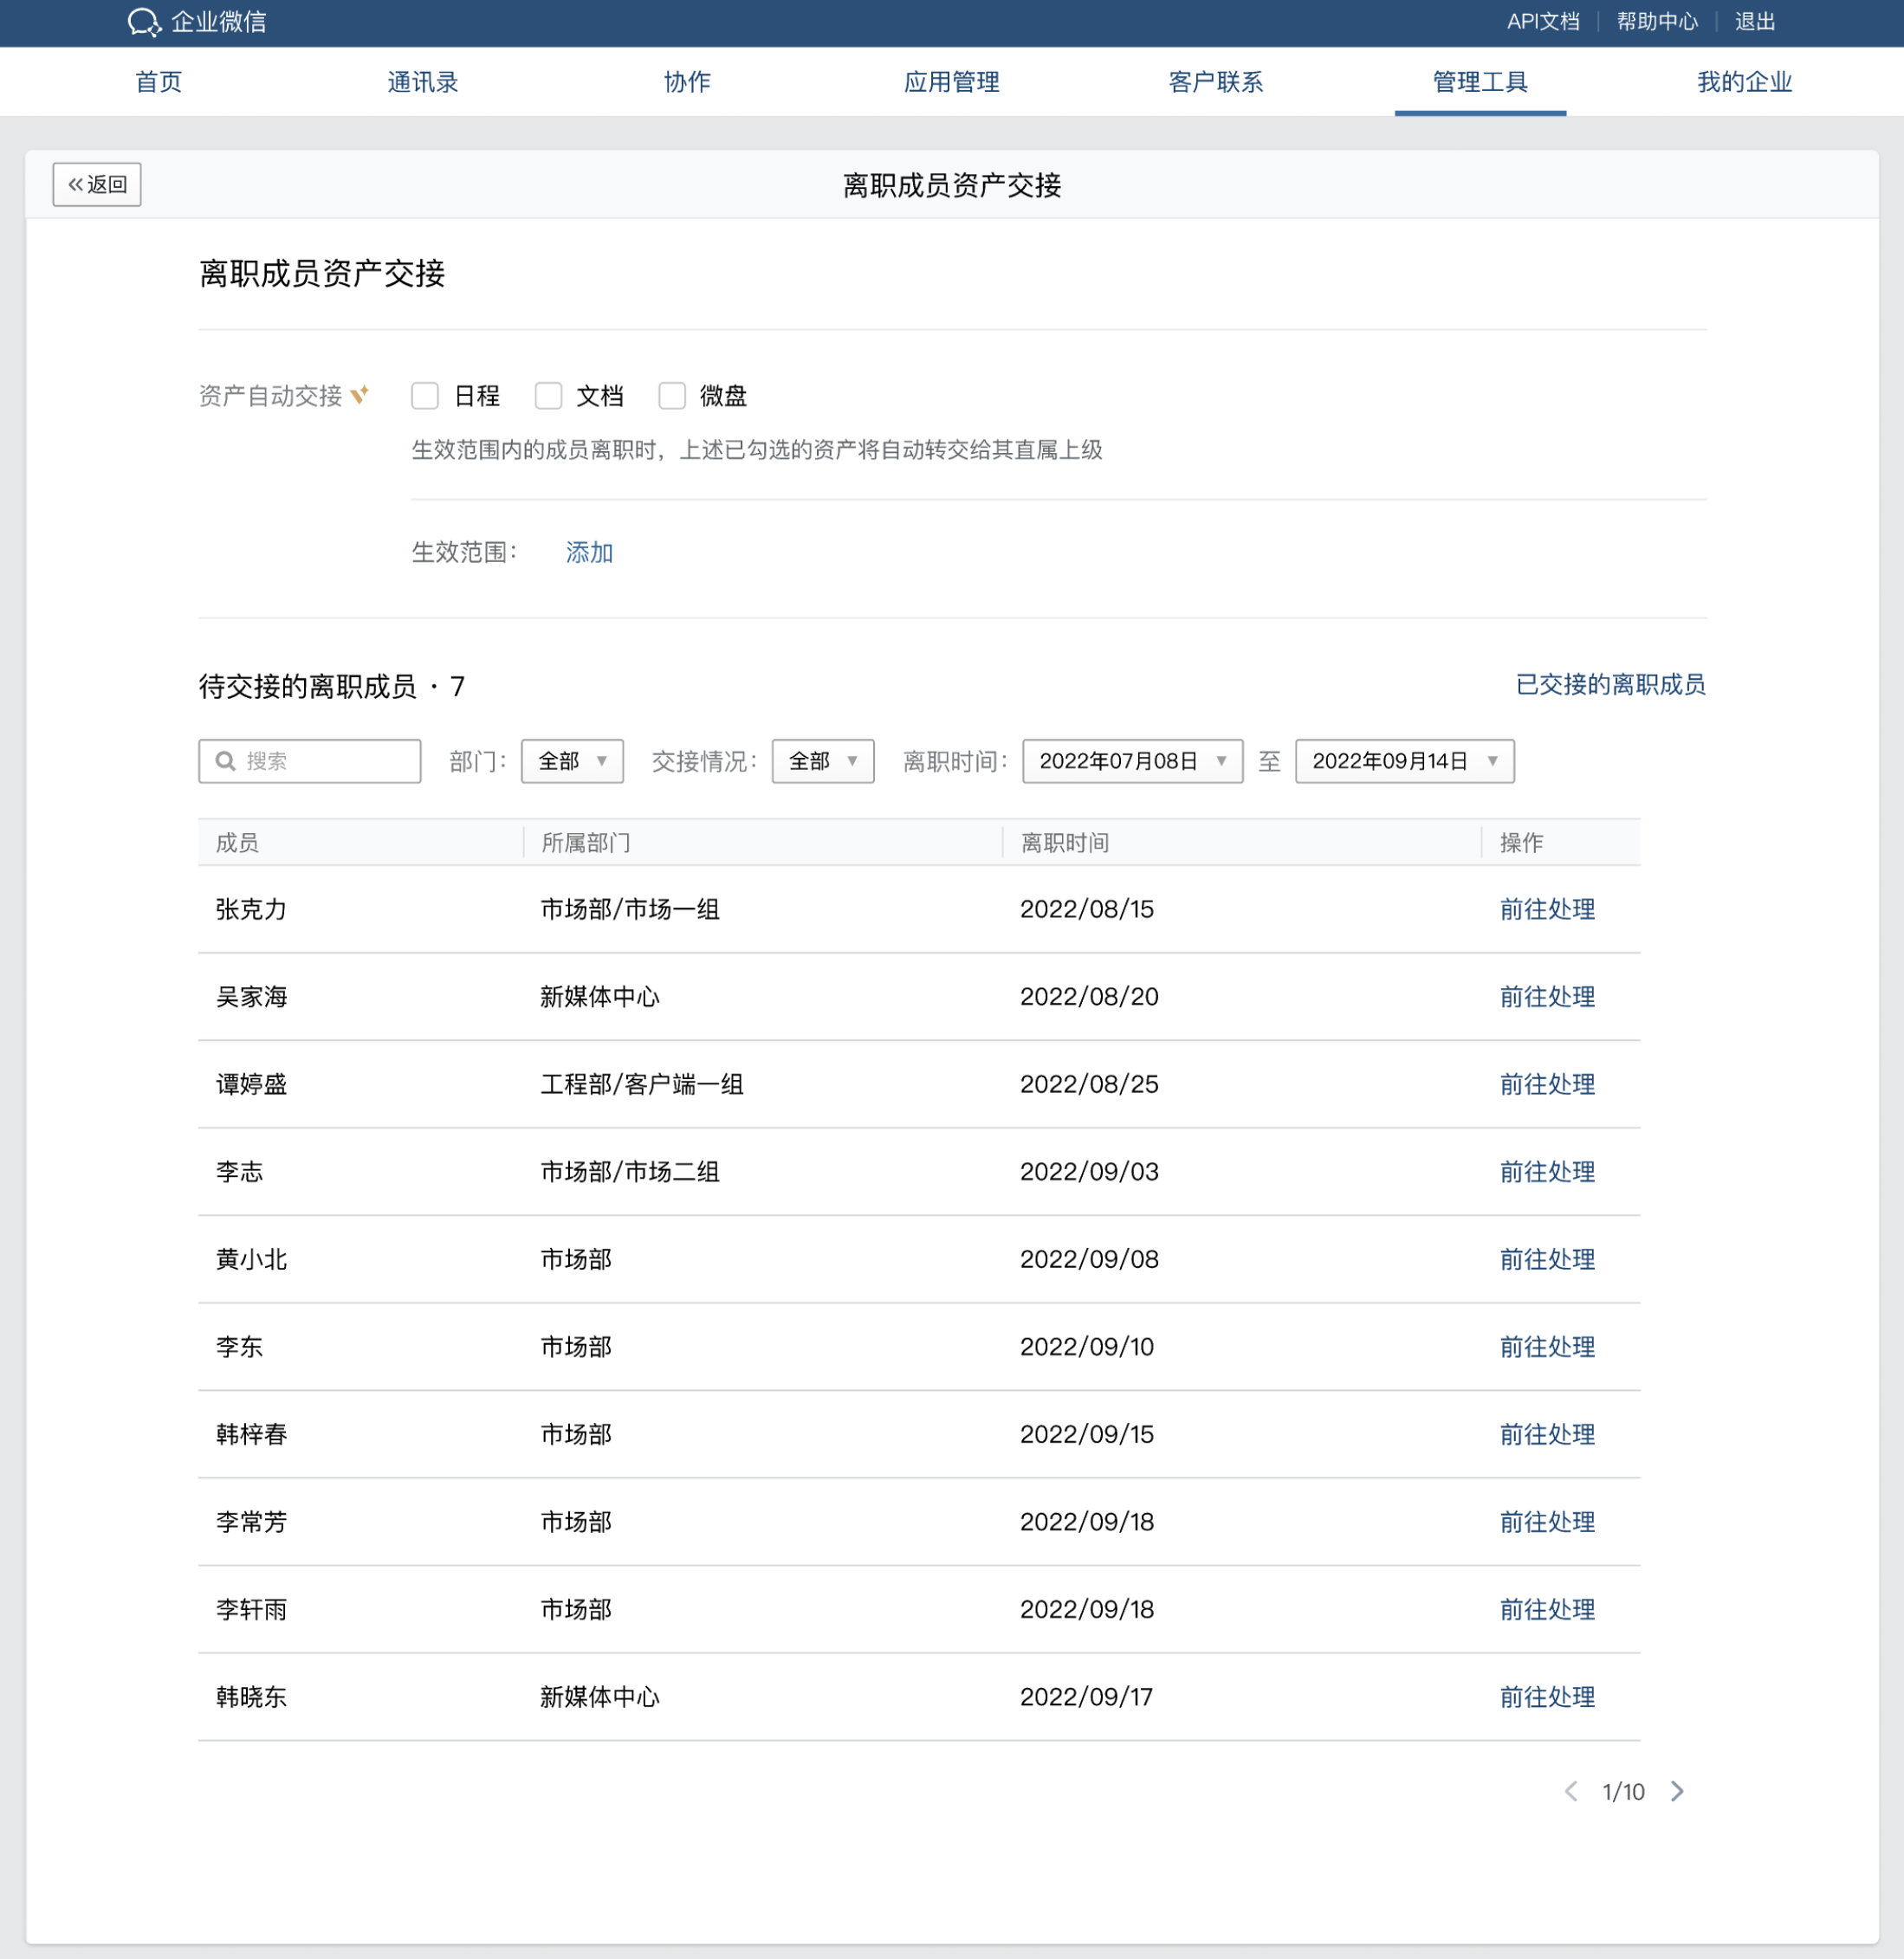This screenshot has height=1959, width=1904.
Task: Open 帮助中心 in the top bar
Action: (1656, 22)
